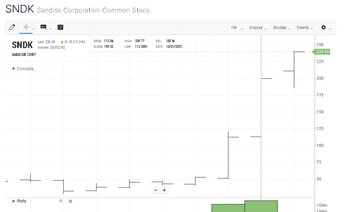Select the pencil drawing tool
Viewport: 344px width, 212px height.
point(12,27)
